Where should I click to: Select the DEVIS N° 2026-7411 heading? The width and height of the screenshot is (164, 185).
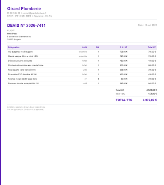(26, 25)
